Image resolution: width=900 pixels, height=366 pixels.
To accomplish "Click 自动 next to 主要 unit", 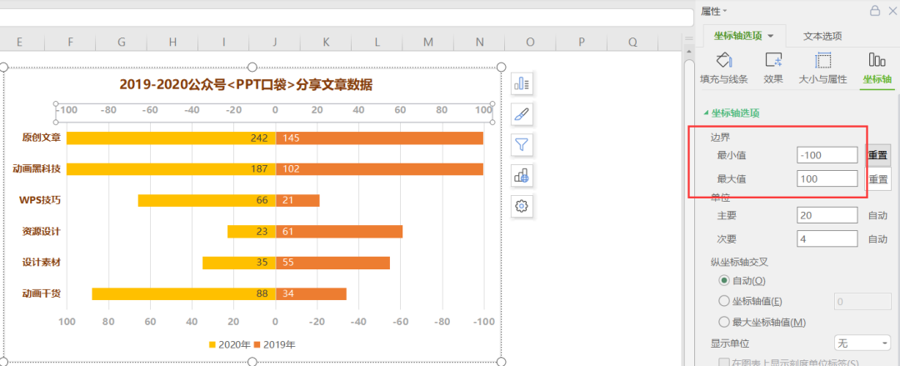I will click(877, 215).
